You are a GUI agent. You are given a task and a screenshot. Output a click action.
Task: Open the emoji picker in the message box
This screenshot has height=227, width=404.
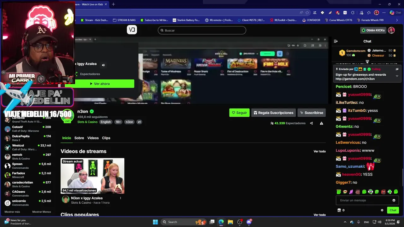tap(394, 200)
